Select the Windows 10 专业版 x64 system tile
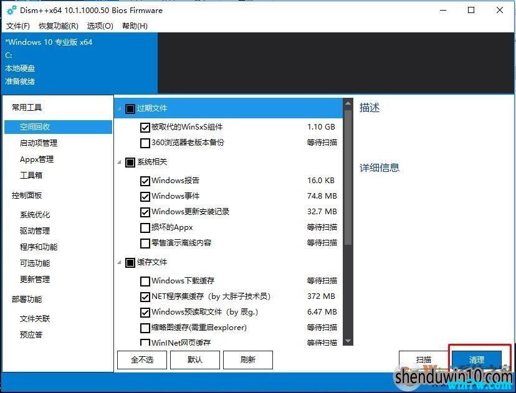 [80, 63]
